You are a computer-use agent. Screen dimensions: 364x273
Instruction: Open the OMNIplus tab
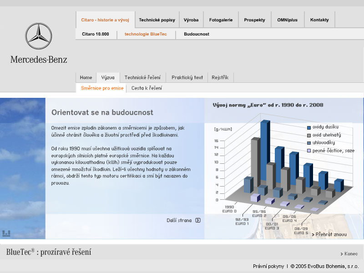[x=287, y=20]
